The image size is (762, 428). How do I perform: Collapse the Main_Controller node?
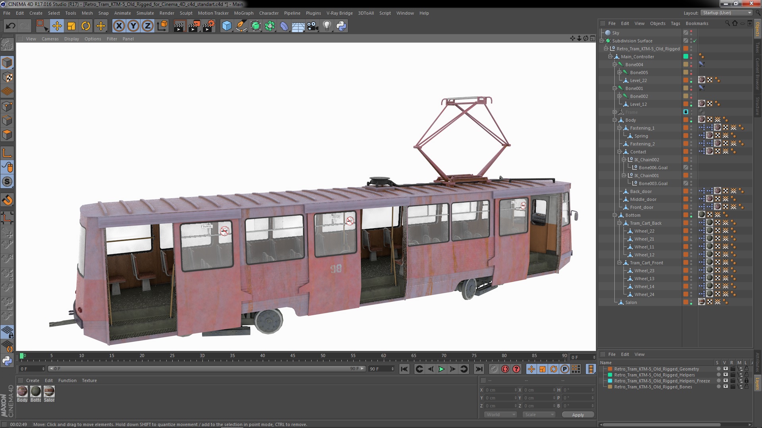[x=610, y=57]
